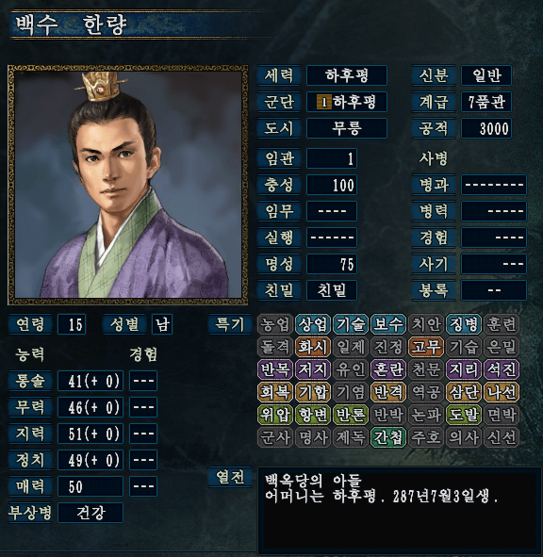This screenshot has height=557, width=543.
Task: Click the 무릉 city value field
Action: click(347, 128)
